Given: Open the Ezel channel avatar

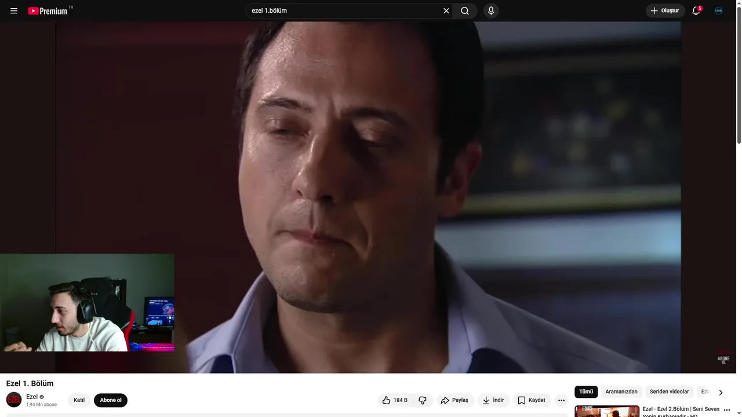Looking at the screenshot, I should click(14, 400).
